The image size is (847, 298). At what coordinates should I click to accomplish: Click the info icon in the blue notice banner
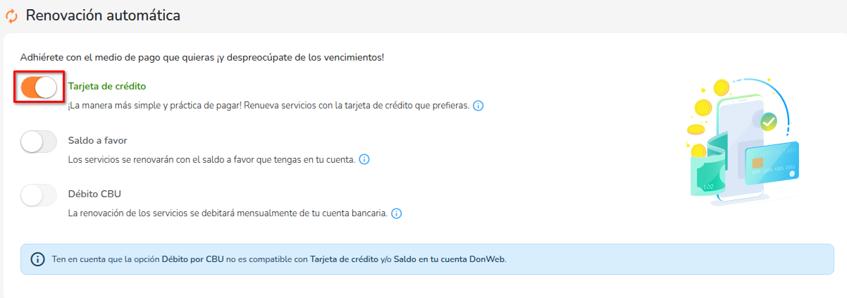click(37, 259)
